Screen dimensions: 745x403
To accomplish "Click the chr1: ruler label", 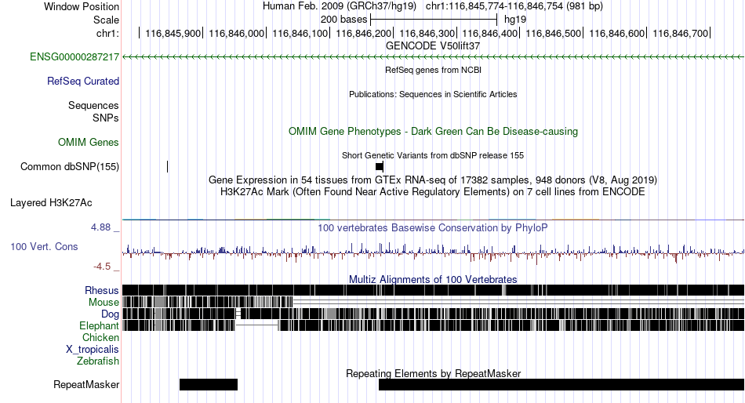I will tap(108, 33).
